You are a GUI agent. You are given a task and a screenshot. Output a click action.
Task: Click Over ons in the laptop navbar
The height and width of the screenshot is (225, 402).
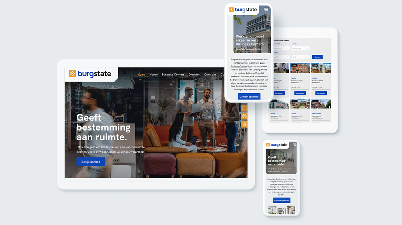[211, 74]
